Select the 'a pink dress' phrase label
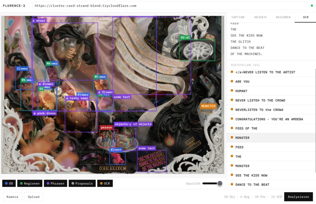Screen dimensions: 316x204 click(x=45, y=113)
